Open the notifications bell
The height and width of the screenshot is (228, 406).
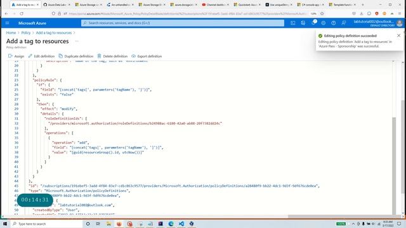tap(313, 23)
